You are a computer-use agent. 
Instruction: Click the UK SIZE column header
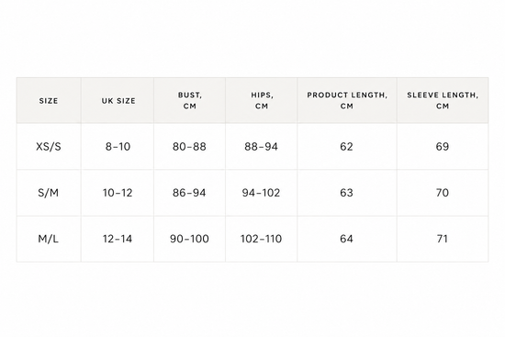[x=118, y=101]
